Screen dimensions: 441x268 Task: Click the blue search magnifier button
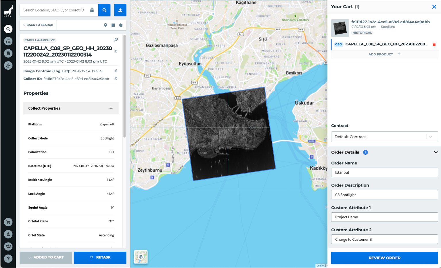pos(104,10)
